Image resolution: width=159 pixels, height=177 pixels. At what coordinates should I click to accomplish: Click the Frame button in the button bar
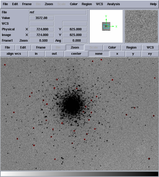point(41,48)
